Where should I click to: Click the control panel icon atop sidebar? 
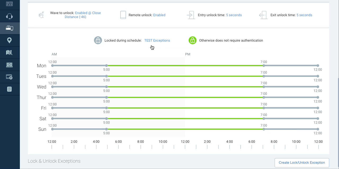pyautogui.click(x=10, y=4)
